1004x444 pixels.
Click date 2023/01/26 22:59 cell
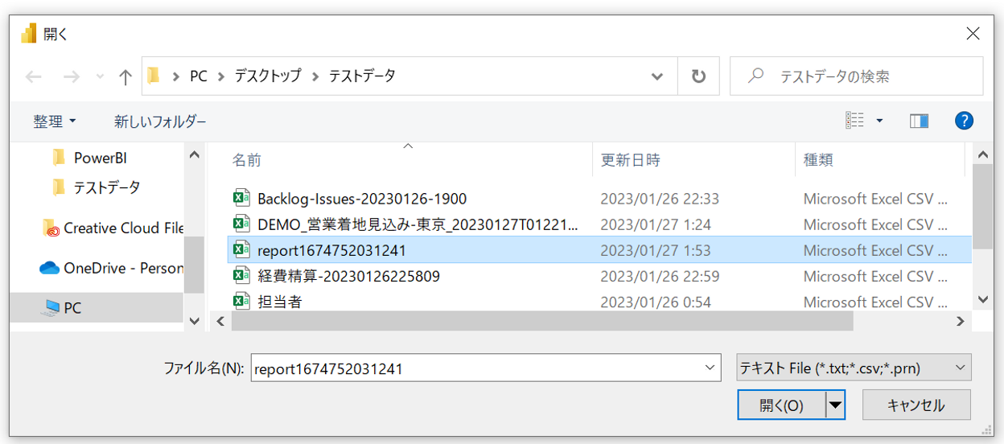point(660,276)
